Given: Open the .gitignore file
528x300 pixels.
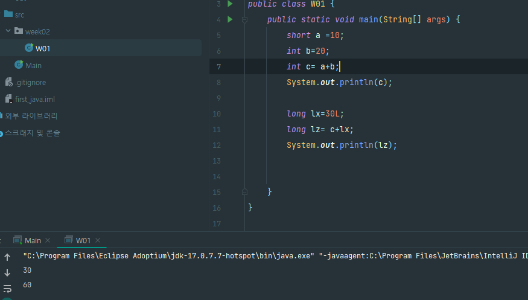Looking at the screenshot, I should [31, 83].
